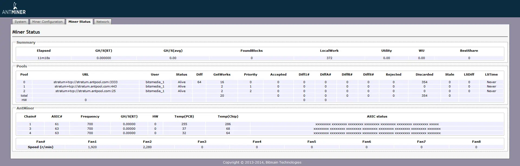Click the Utility column header
Screen dimensions: 520x166
(x=386, y=51)
